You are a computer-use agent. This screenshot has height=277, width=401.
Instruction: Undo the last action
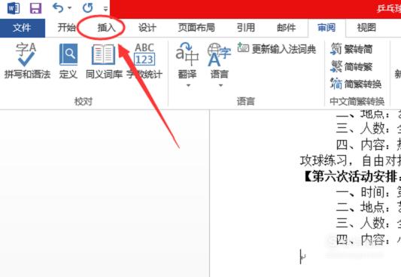click(58, 8)
